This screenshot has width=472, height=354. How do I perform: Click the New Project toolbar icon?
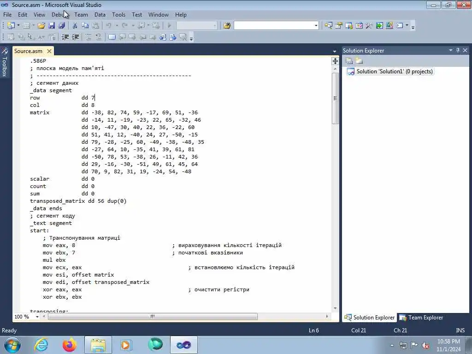point(11,26)
